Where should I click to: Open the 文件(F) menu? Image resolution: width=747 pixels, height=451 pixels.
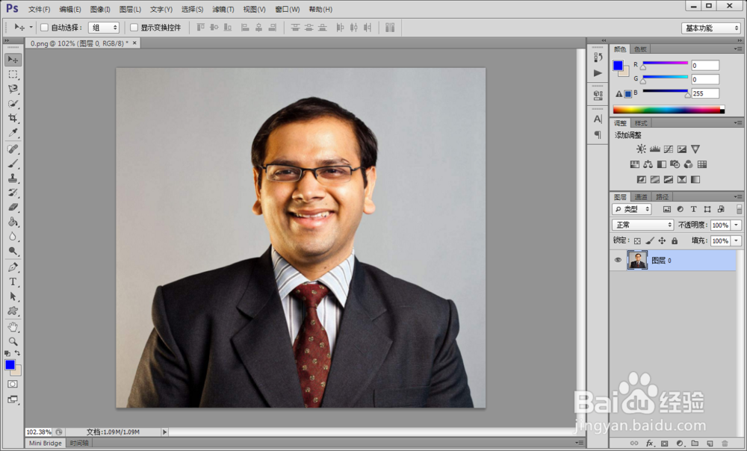click(x=39, y=9)
